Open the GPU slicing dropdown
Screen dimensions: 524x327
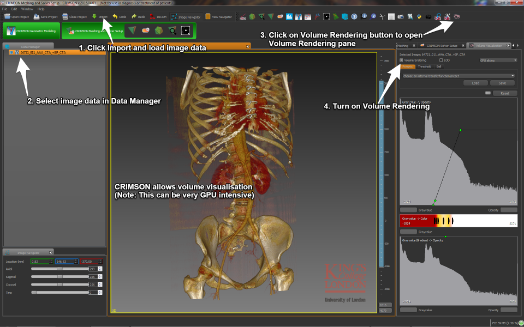tap(498, 60)
